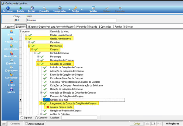Open the dropdown arrow next to Impressão
This screenshot has width=183, height=126.
(69, 10)
